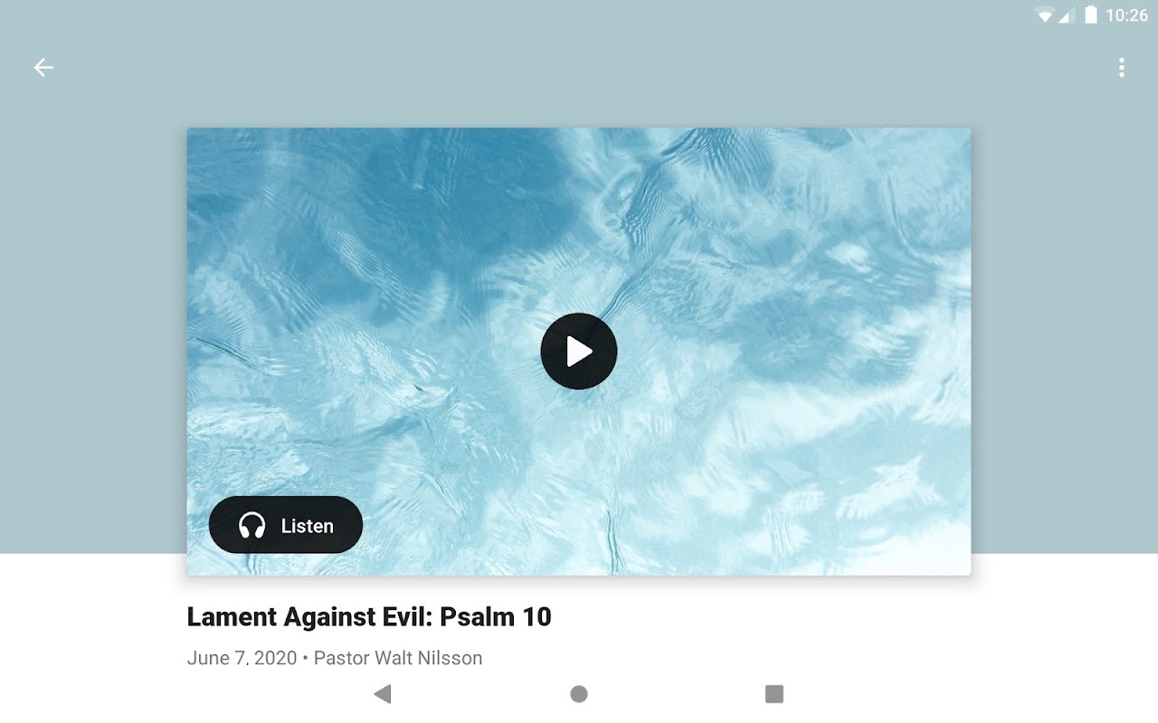The height and width of the screenshot is (723, 1158).
Task: Tap the dark pill-shaped Listen button
Action: coord(286,525)
